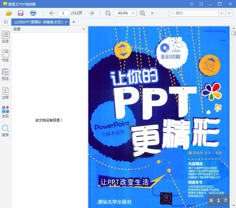The width and height of the screenshot is (236, 208).
Task: Open the main menu hamburger icon
Action: [x=192, y=4]
